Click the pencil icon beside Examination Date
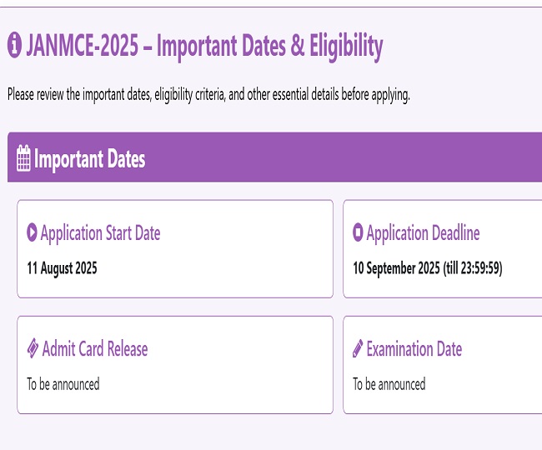 (358, 349)
